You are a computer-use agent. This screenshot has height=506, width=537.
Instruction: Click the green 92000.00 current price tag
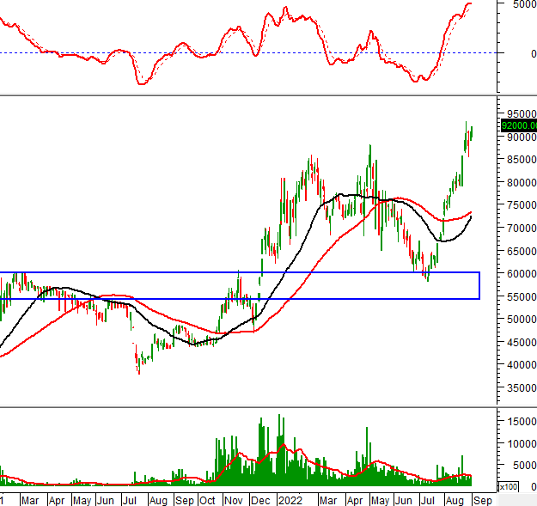(518, 125)
